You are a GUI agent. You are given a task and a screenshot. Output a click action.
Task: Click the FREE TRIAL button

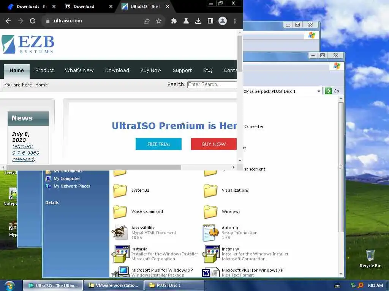point(158,144)
